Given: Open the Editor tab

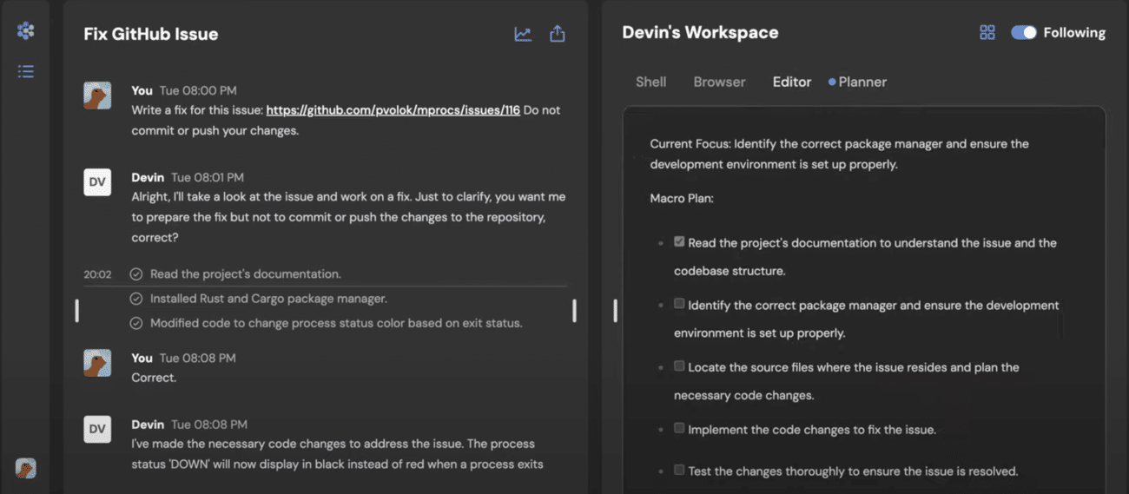Looking at the screenshot, I should coord(791,82).
